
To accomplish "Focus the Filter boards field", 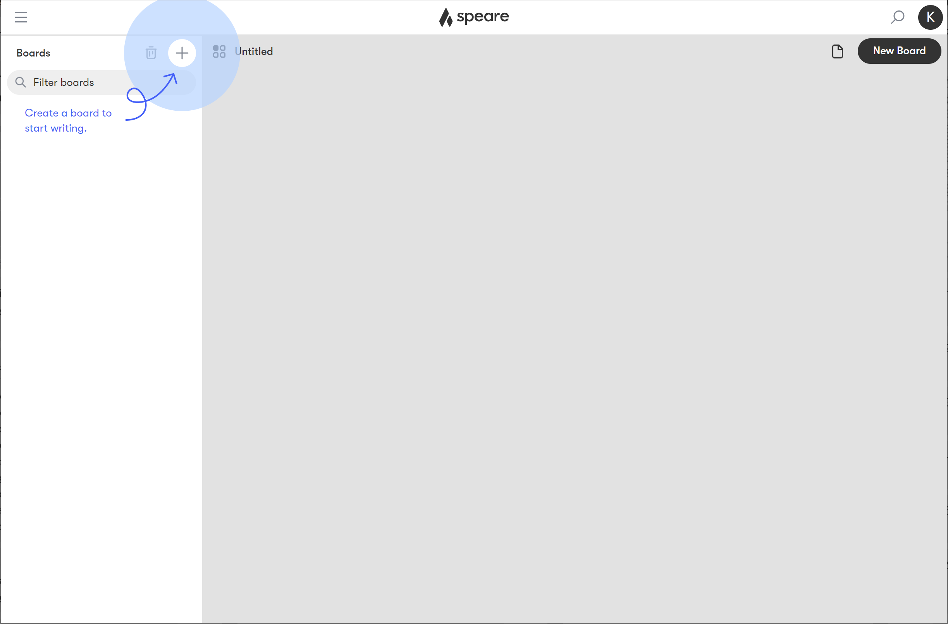I will (x=102, y=82).
